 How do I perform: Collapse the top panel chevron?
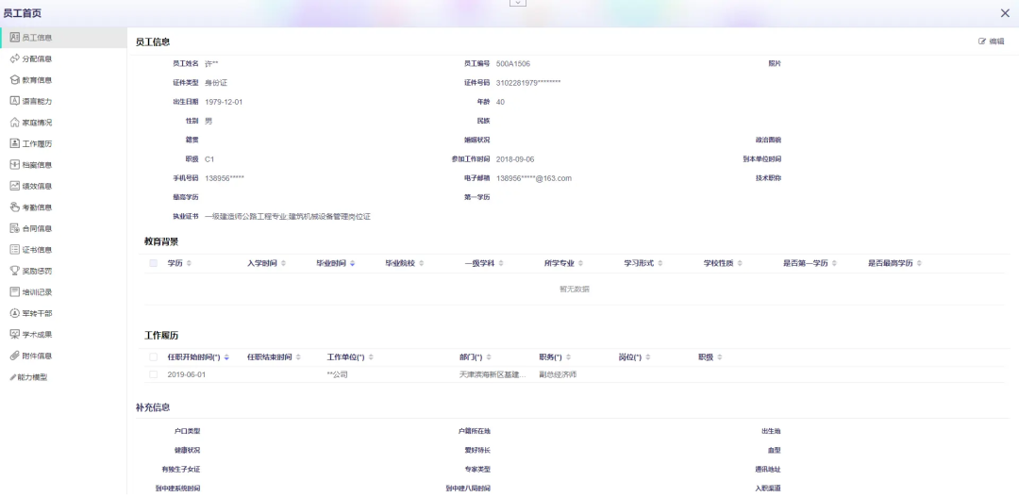(518, 3)
